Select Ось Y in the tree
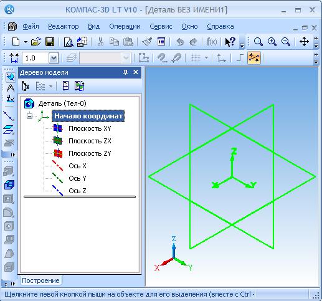Screen dimensions: 322x301 [77, 178]
